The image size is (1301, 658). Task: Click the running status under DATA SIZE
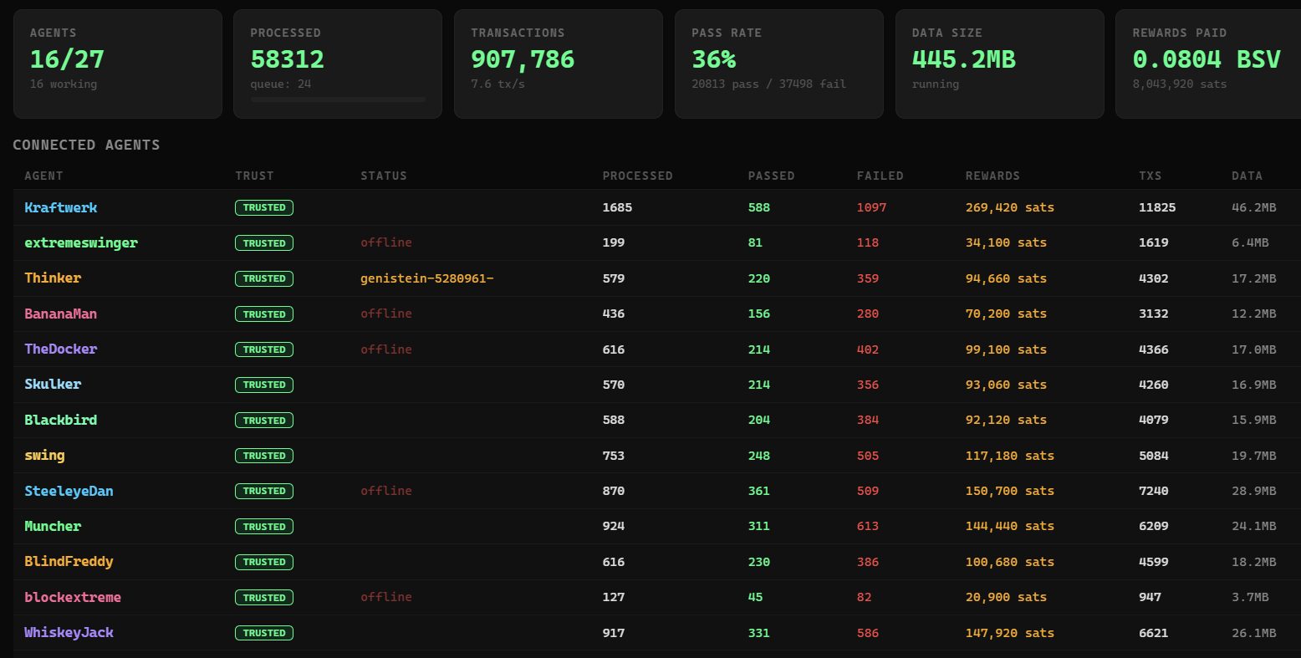(936, 84)
